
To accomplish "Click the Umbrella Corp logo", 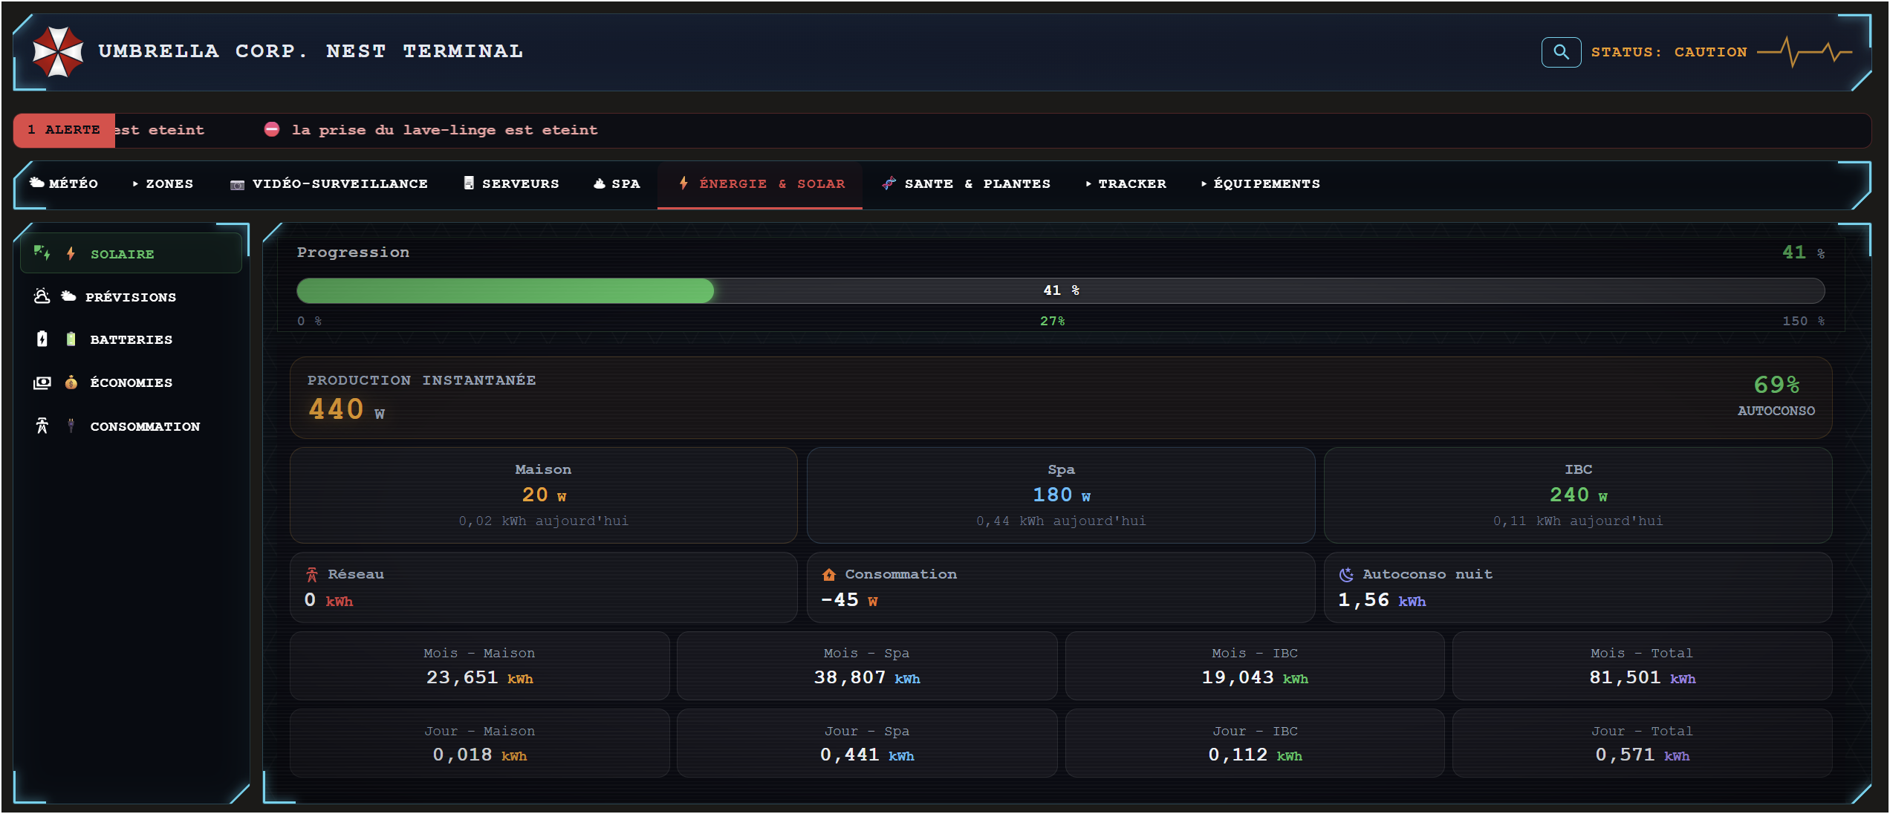I will click(57, 52).
